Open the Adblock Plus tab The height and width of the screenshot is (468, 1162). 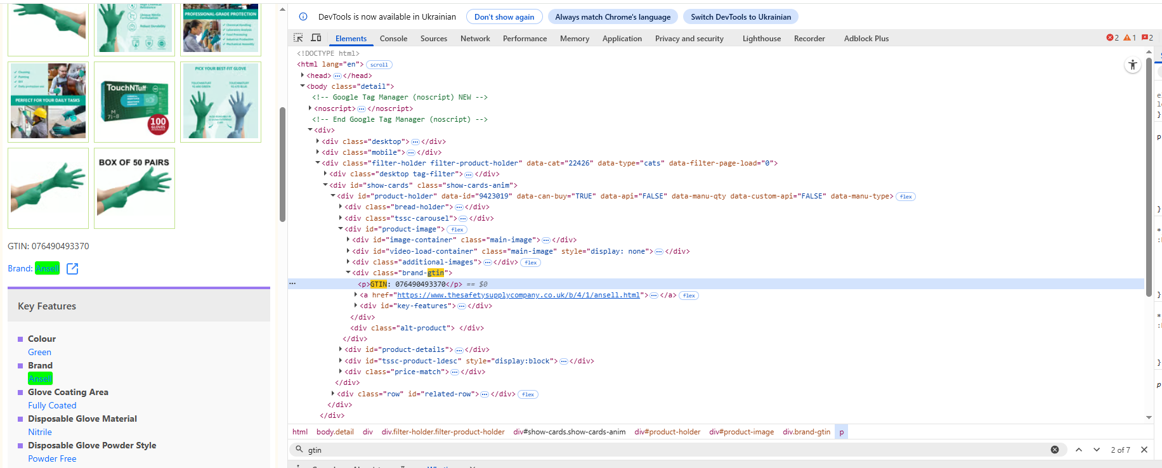[866, 39]
